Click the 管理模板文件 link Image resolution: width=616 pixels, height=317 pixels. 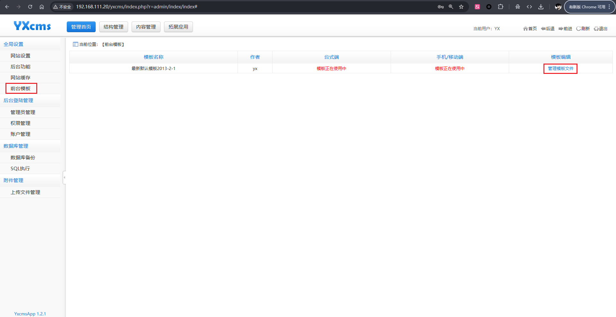tap(560, 69)
